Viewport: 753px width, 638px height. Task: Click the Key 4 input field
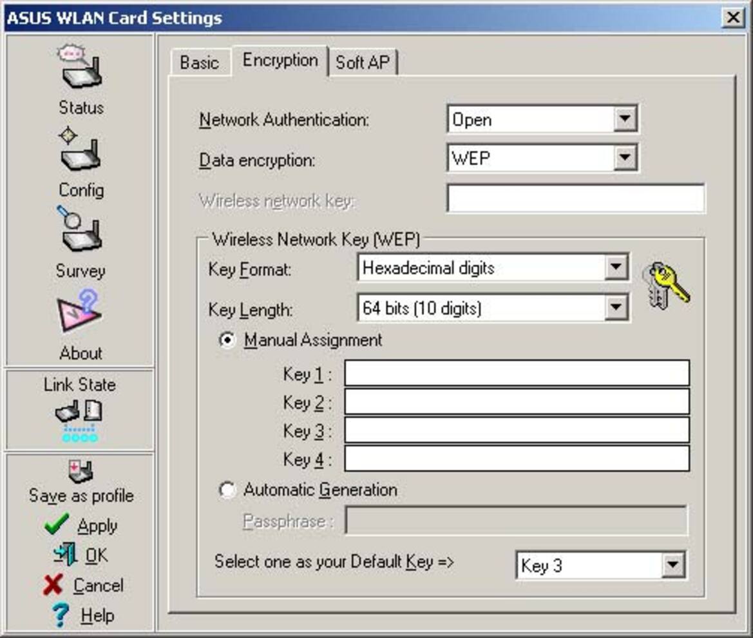click(x=517, y=459)
